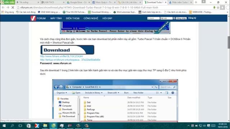Click the green extension icon in the address bar

214,8
